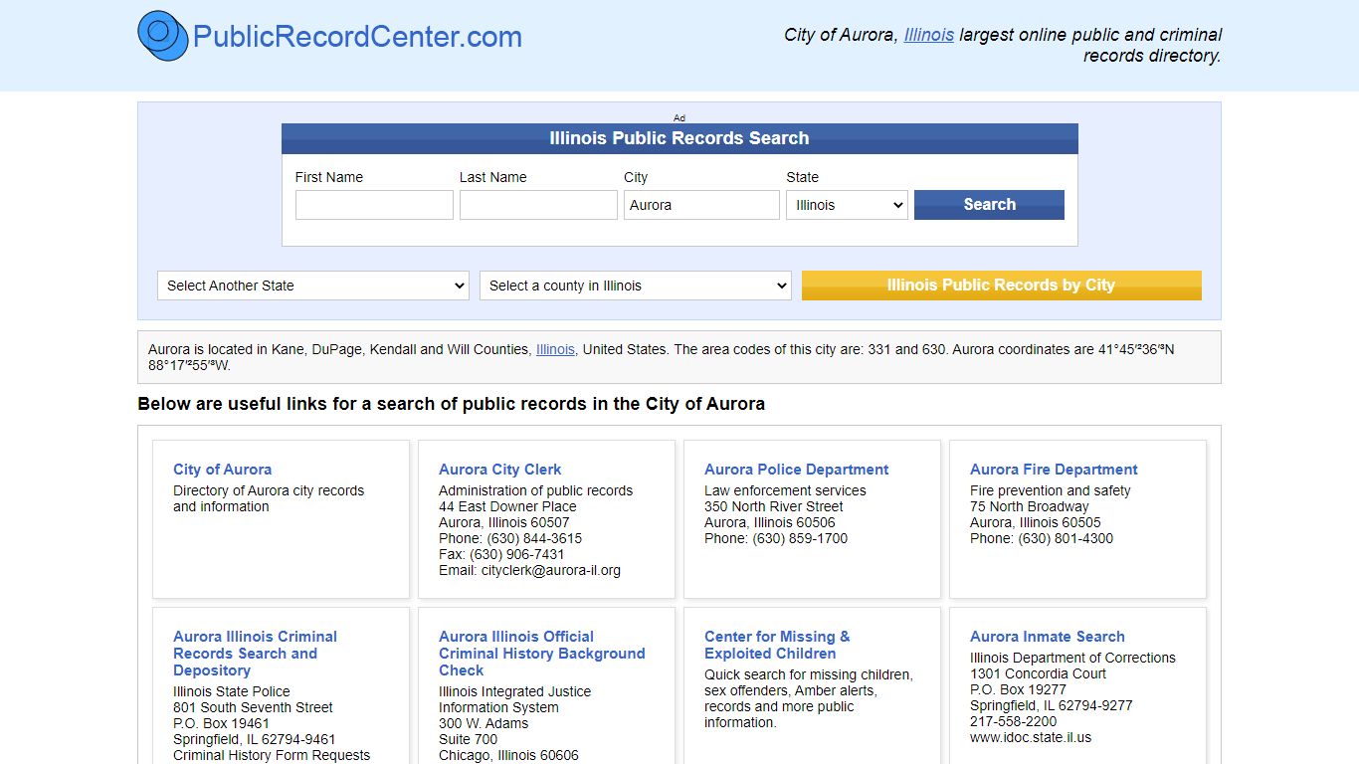
Task: Open Aurora Illinois Official Criminal History Background Check
Action: [541, 654]
